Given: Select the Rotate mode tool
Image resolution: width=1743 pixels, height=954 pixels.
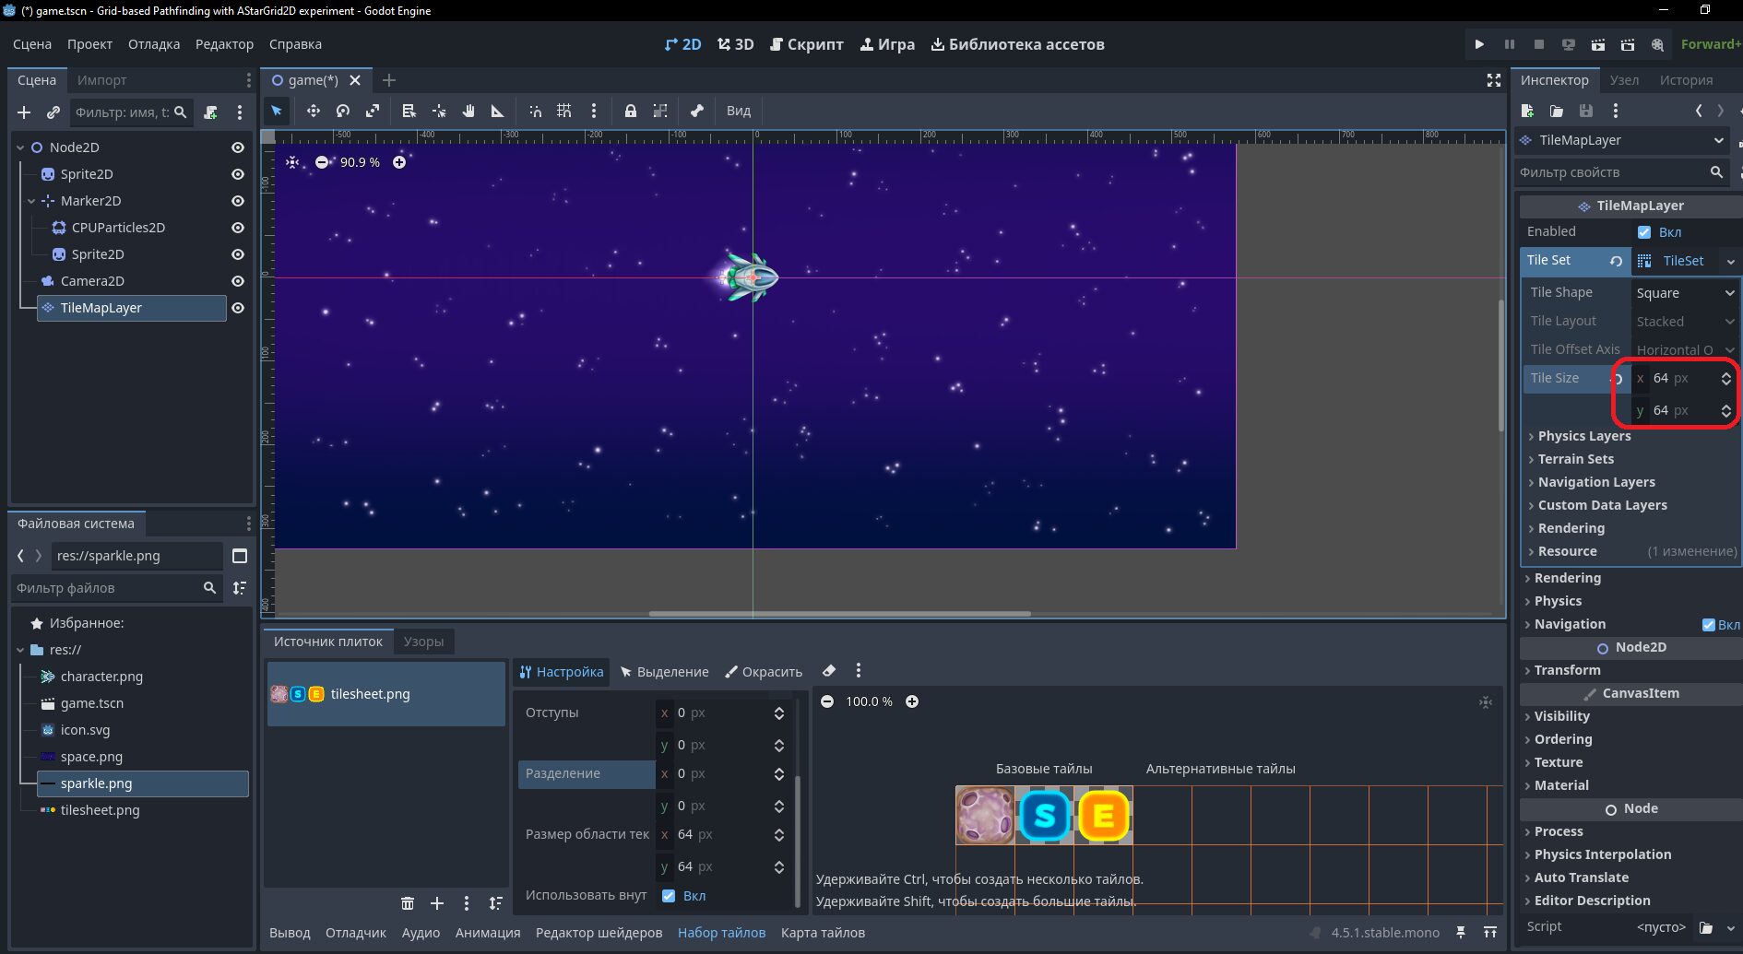Looking at the screenshot, I should [x=343, y=111].
